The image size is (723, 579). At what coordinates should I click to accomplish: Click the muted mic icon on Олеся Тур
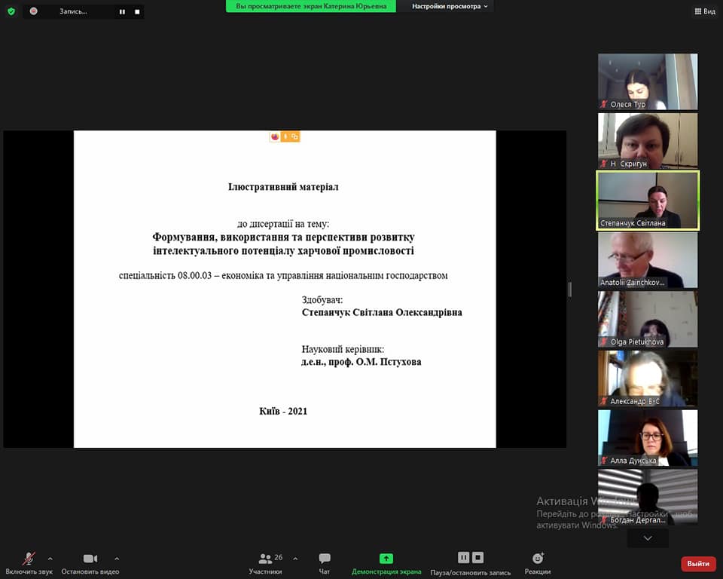point(603,104)
